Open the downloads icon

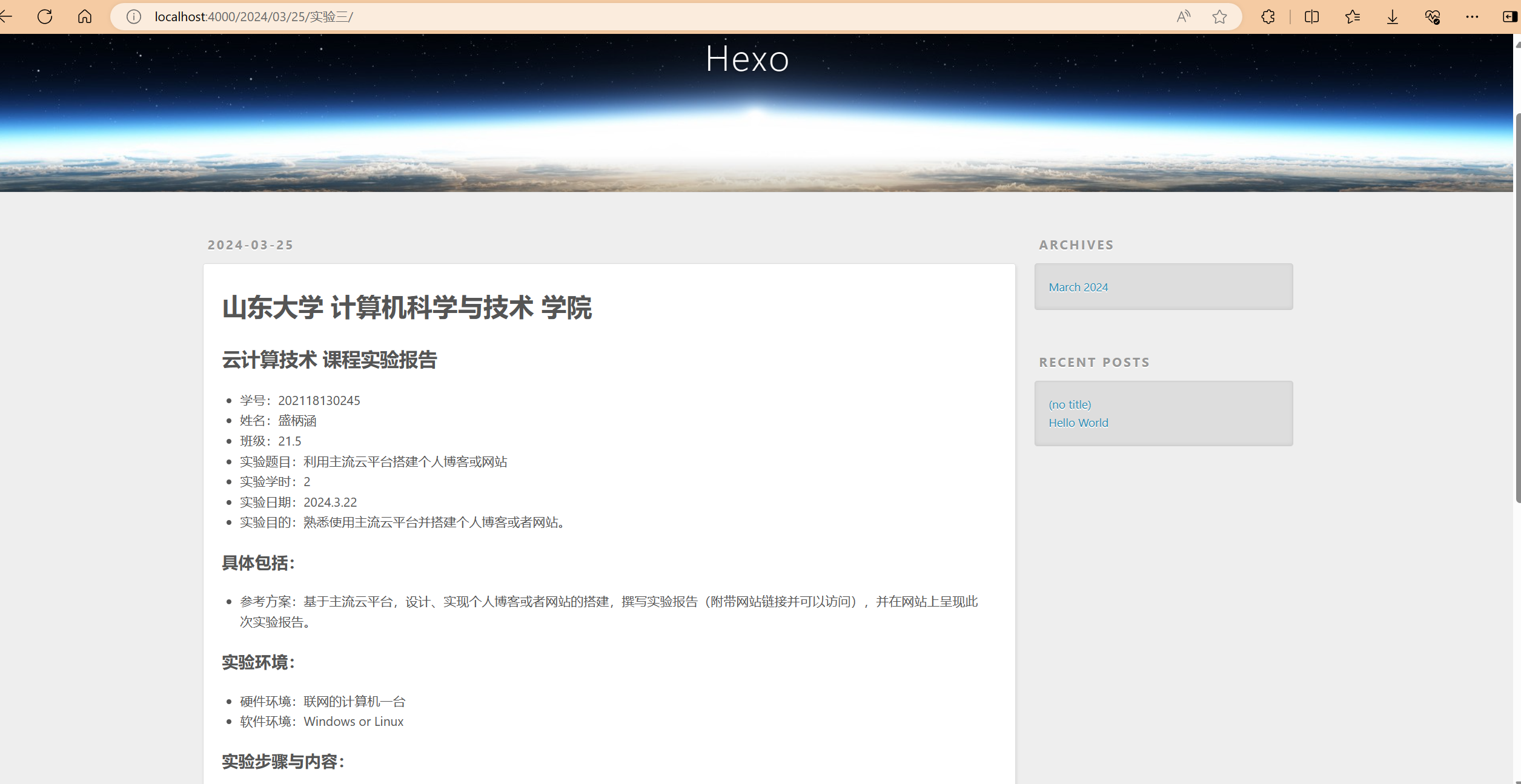(1392, 16)
